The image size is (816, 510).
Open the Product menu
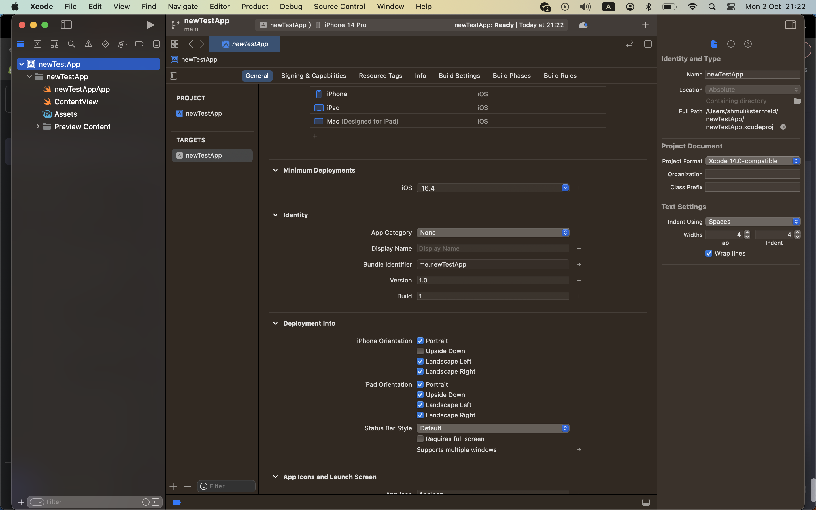255,7
